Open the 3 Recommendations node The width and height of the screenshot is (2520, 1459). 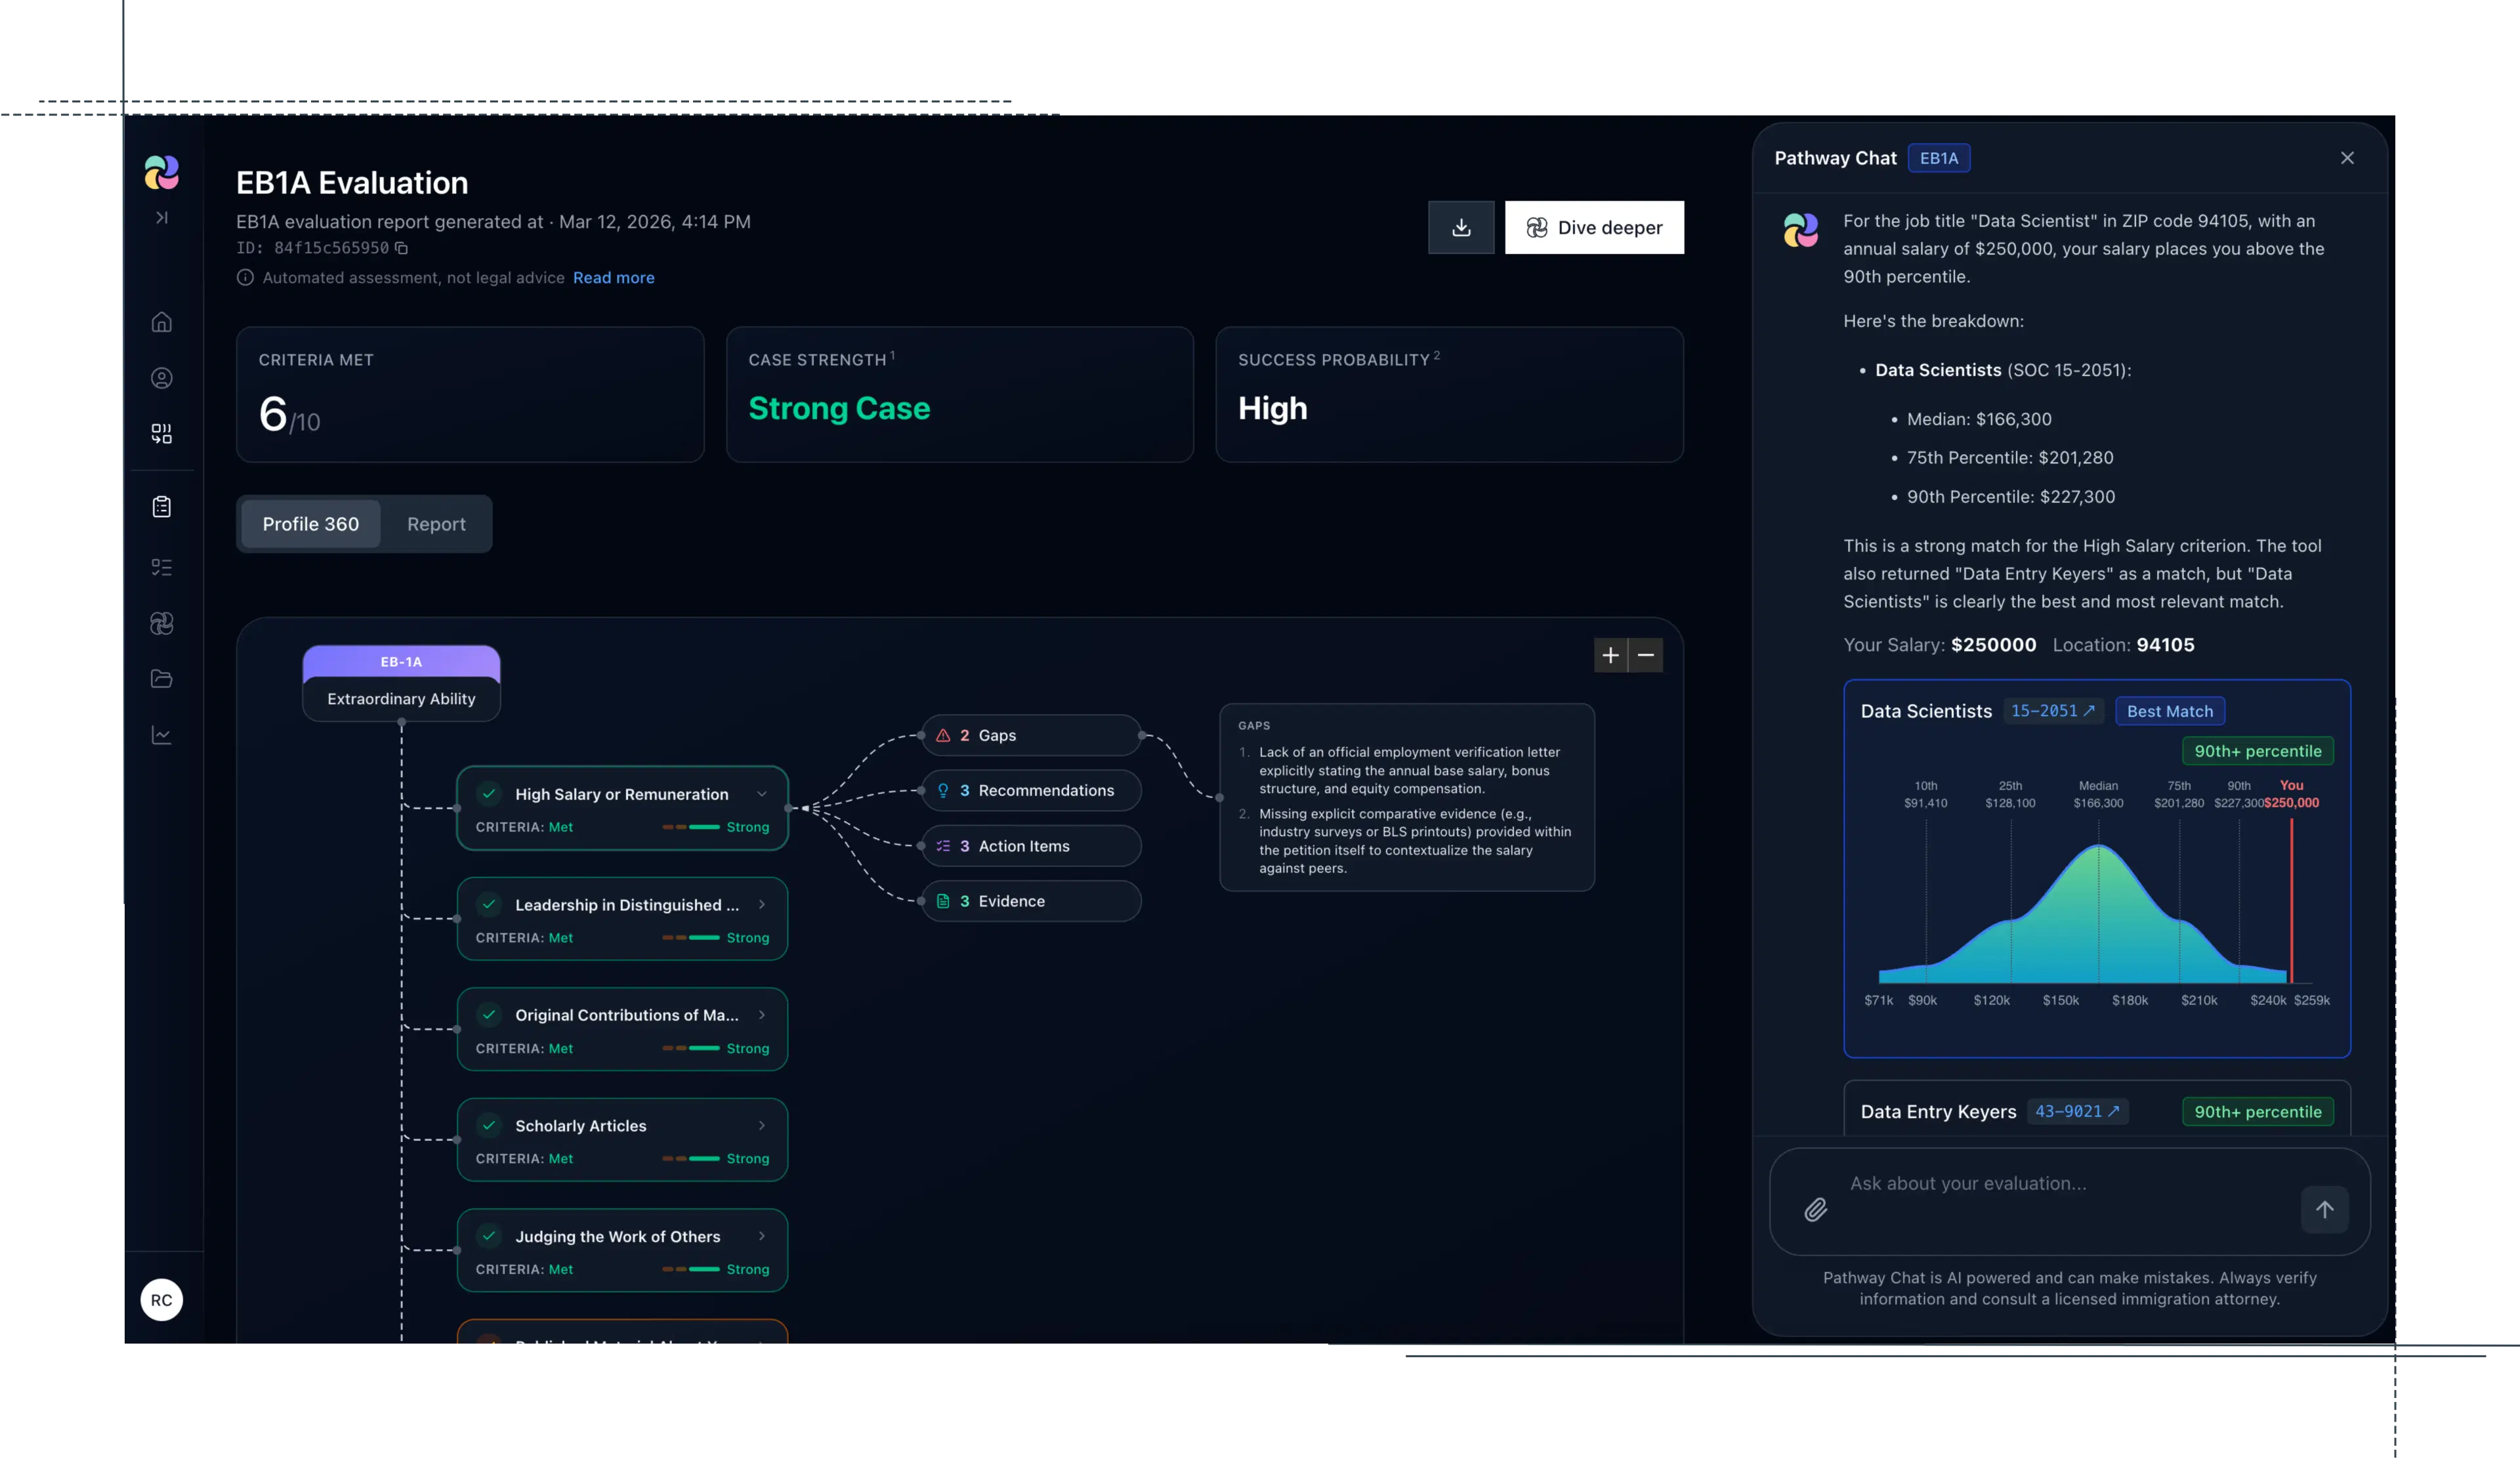tap(1031, 790)
